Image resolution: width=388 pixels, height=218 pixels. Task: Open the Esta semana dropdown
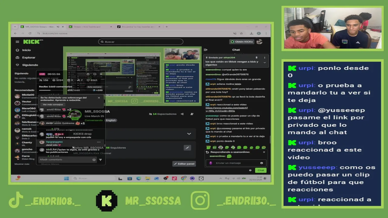click(94, 87)
